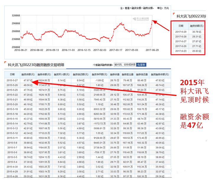This screenshot has height=182, width=215.
Task: Select the 2015-5-22 date cell
Action: tap(12, 95)
